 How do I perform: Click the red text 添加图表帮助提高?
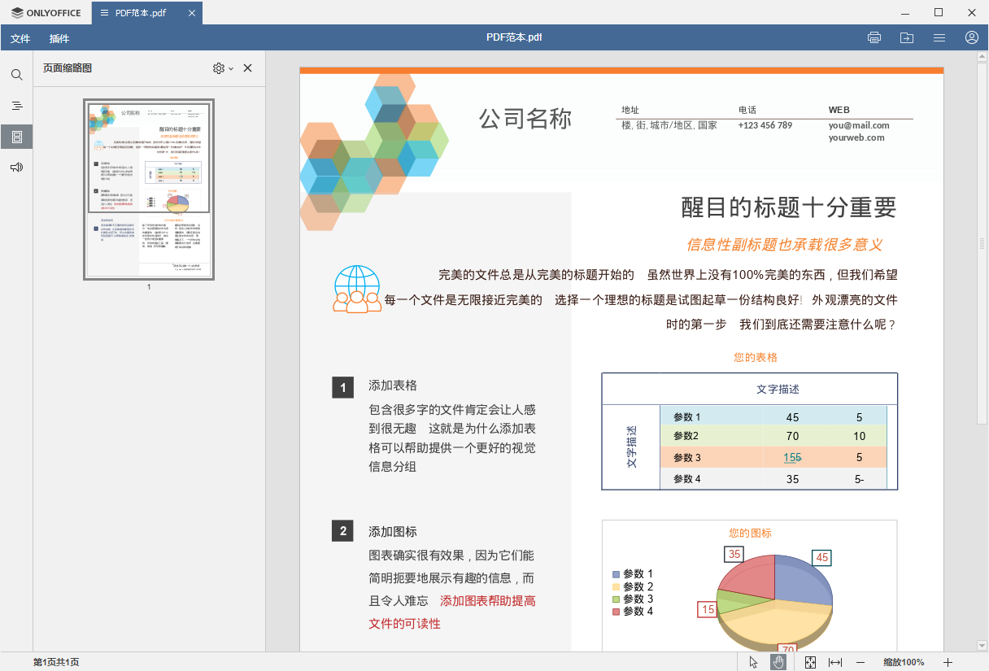488,601
